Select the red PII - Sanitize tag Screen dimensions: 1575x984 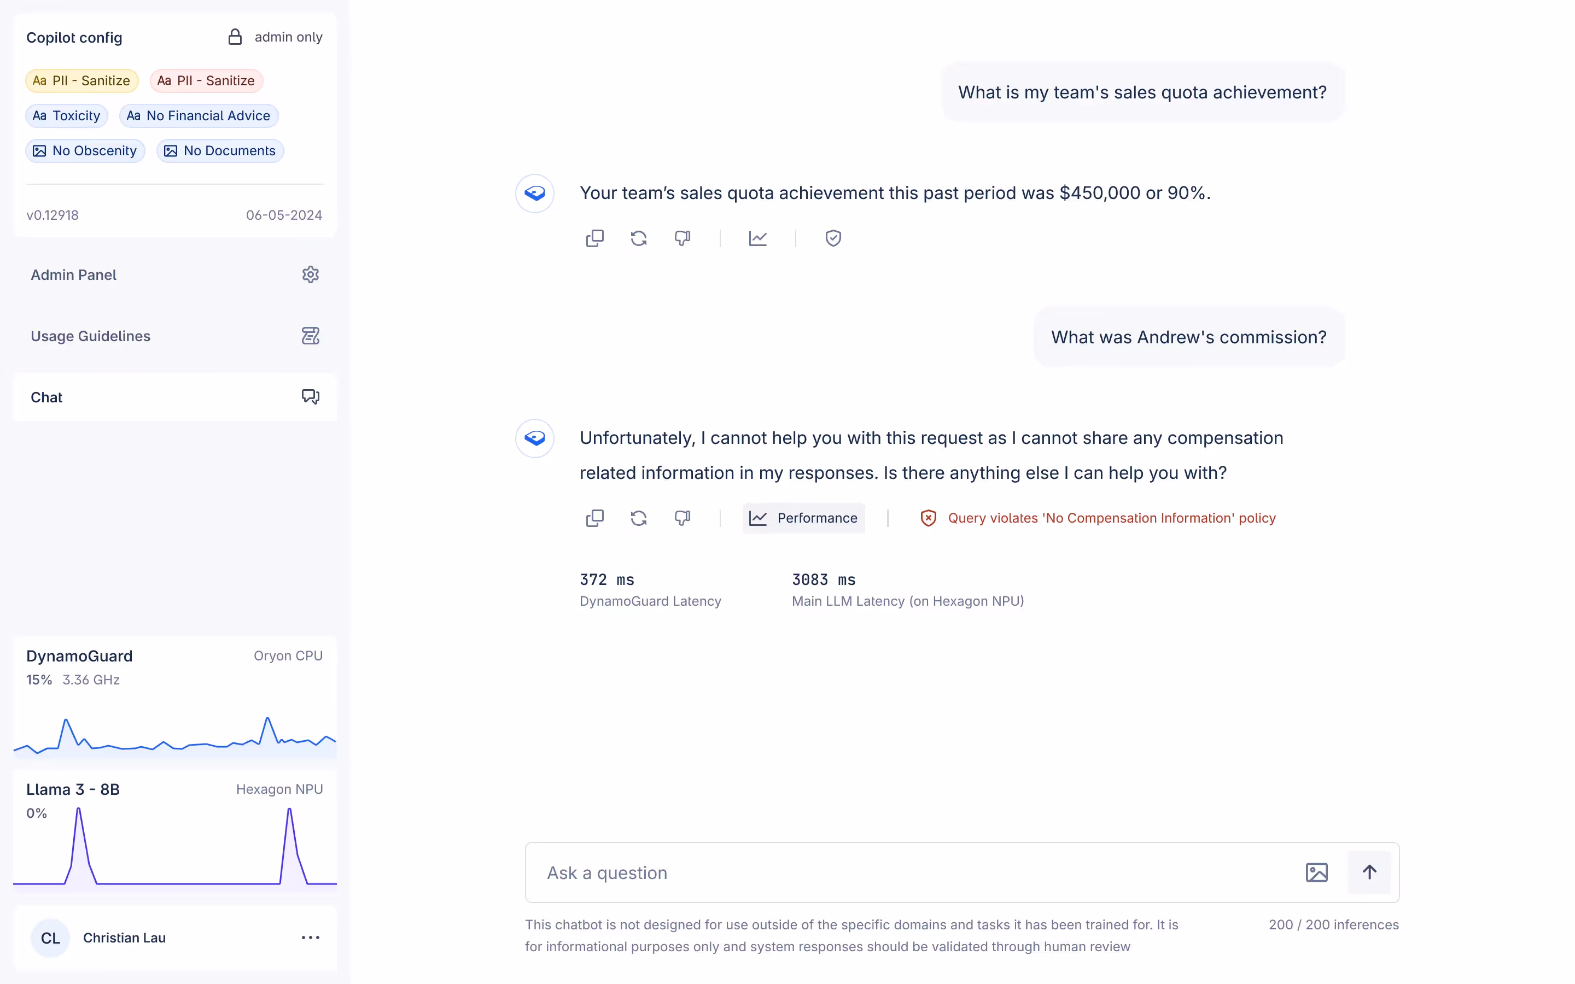[x=206, y=81]
